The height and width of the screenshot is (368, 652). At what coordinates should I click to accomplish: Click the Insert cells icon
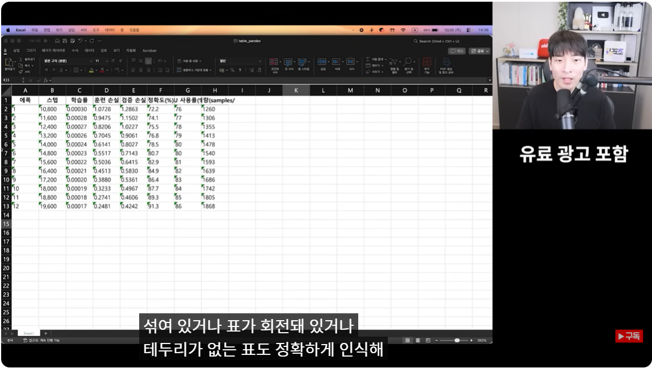point(322,62)
